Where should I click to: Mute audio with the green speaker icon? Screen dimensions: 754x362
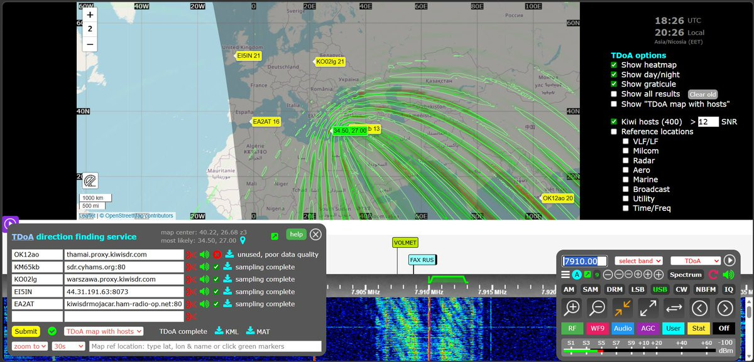pyautogui.click(x=728, y=275)
